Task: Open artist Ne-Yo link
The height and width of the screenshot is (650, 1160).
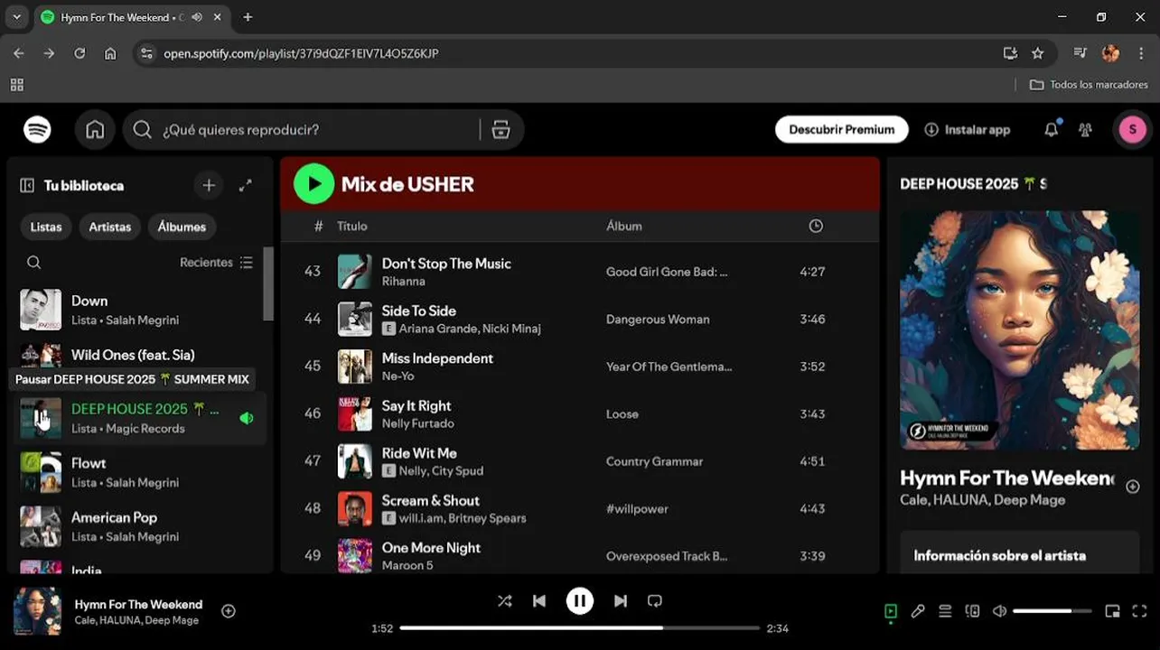Action: [x=398, y=376]
